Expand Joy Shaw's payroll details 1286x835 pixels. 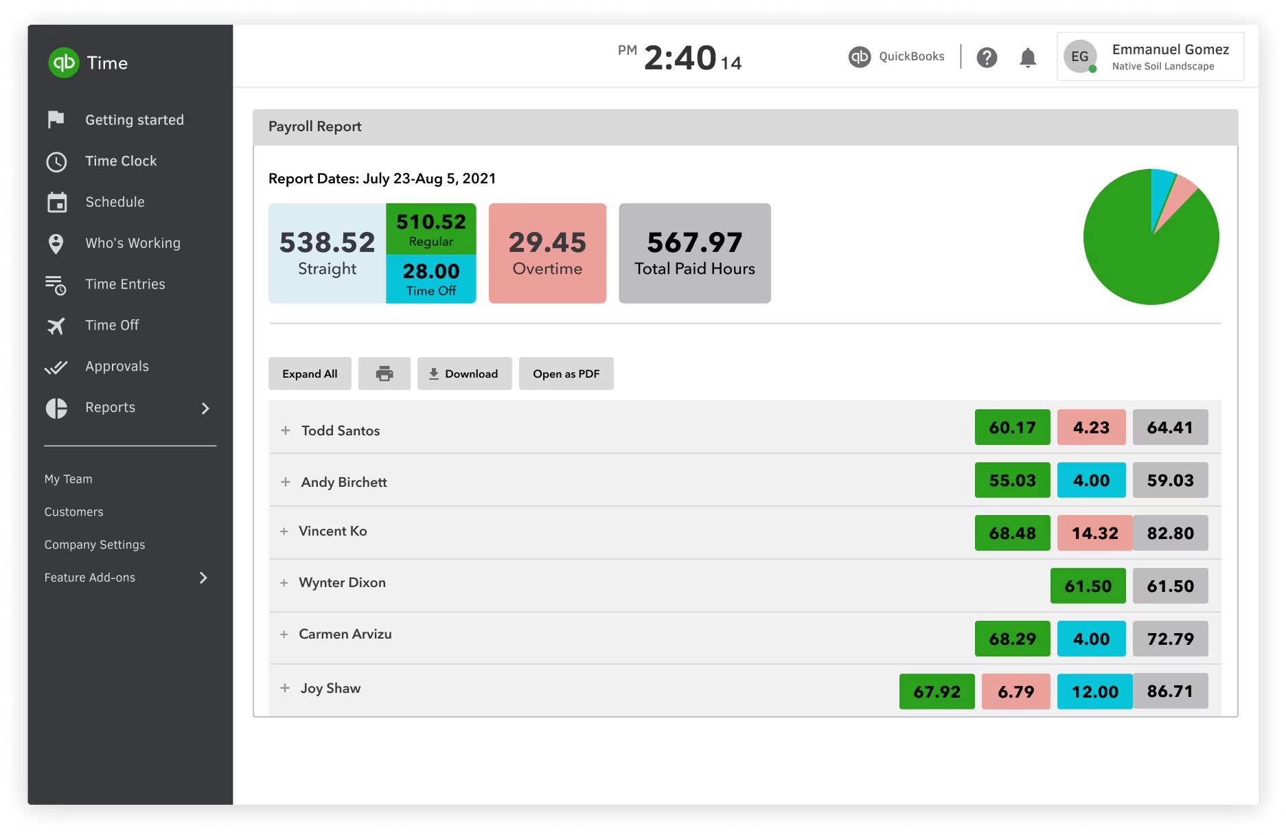(285, 687)
